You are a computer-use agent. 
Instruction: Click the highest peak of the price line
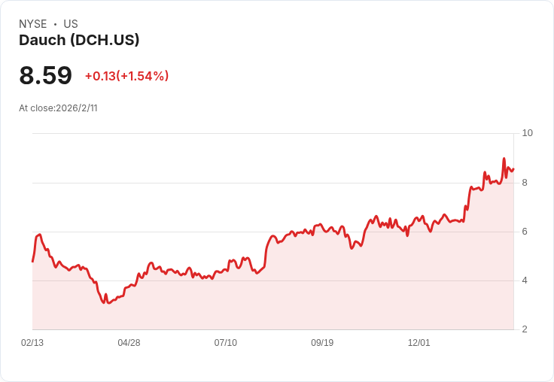tap(504, 159)
